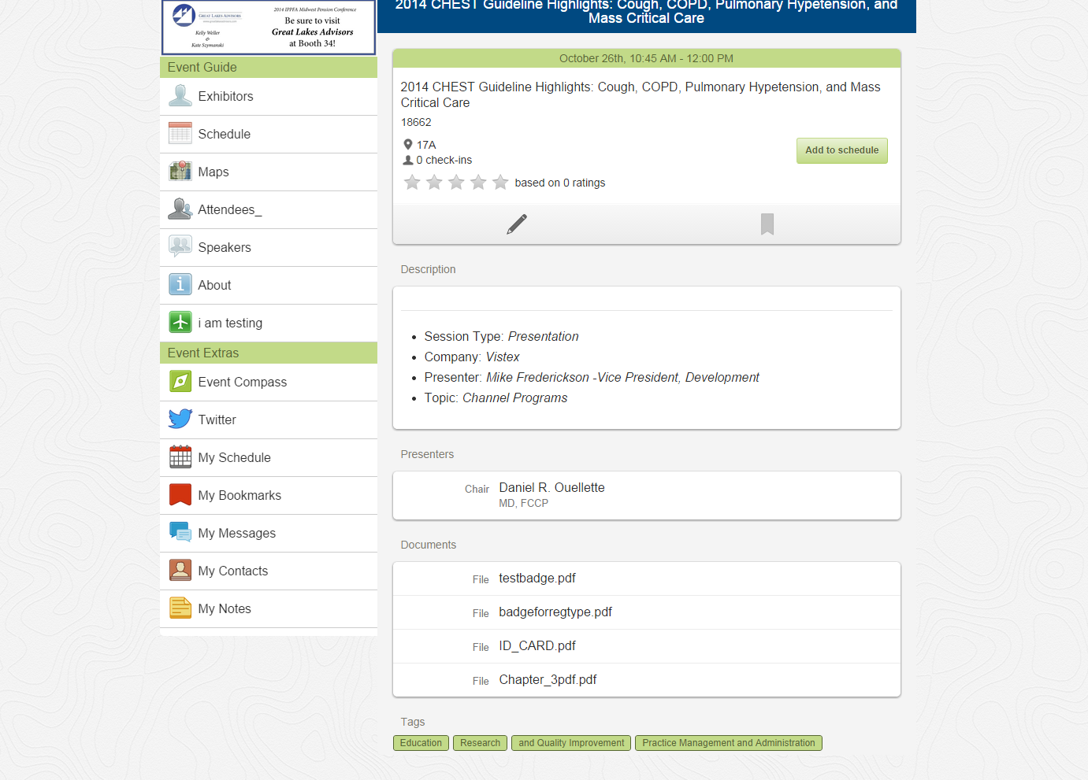Select the Practice Management and Administration tag
This screenshot has height=780, width=1088.
pyautogui.click(x=729, y=743)
